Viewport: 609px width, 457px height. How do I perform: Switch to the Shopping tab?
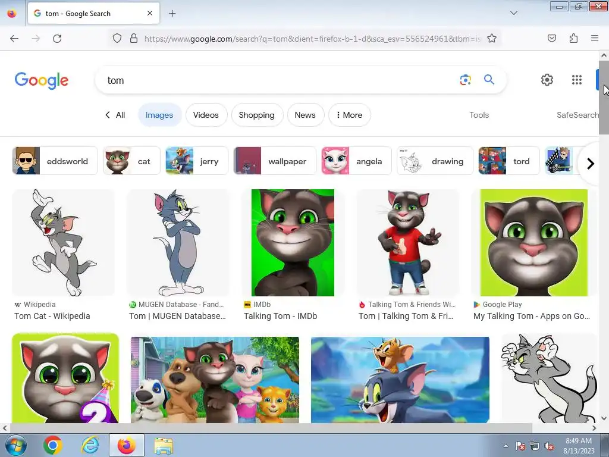[x=257, y=115]
